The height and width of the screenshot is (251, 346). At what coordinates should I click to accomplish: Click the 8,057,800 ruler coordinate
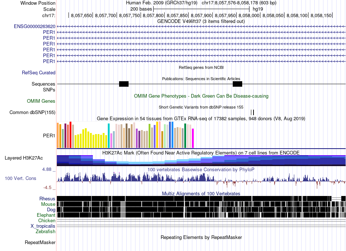click(x=153, y=15)
